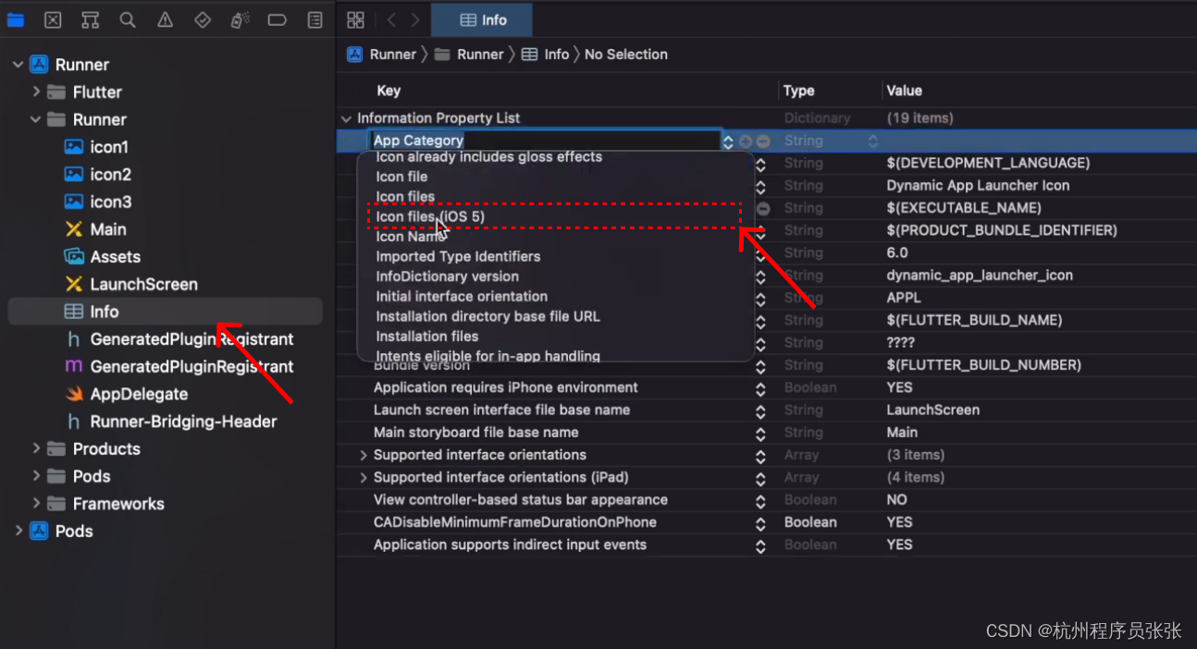Open the Symbol navigator hierarchy icon

point(90,19)
